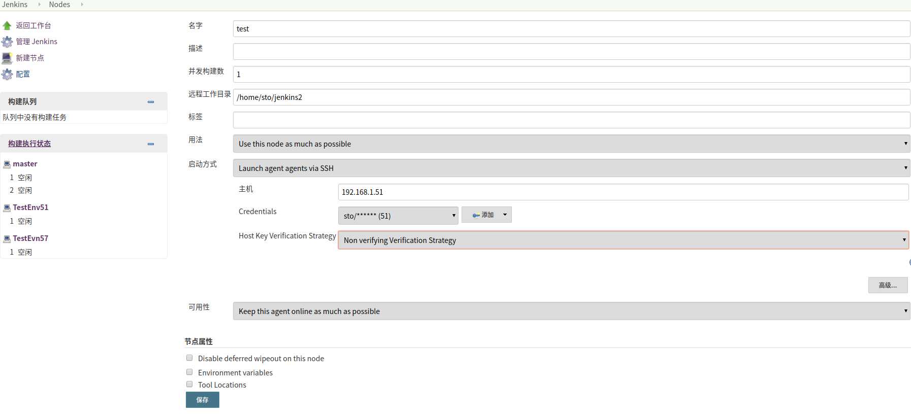Click the text 队列中没有构建任务

pyautogui.click(x=35, y=117)
